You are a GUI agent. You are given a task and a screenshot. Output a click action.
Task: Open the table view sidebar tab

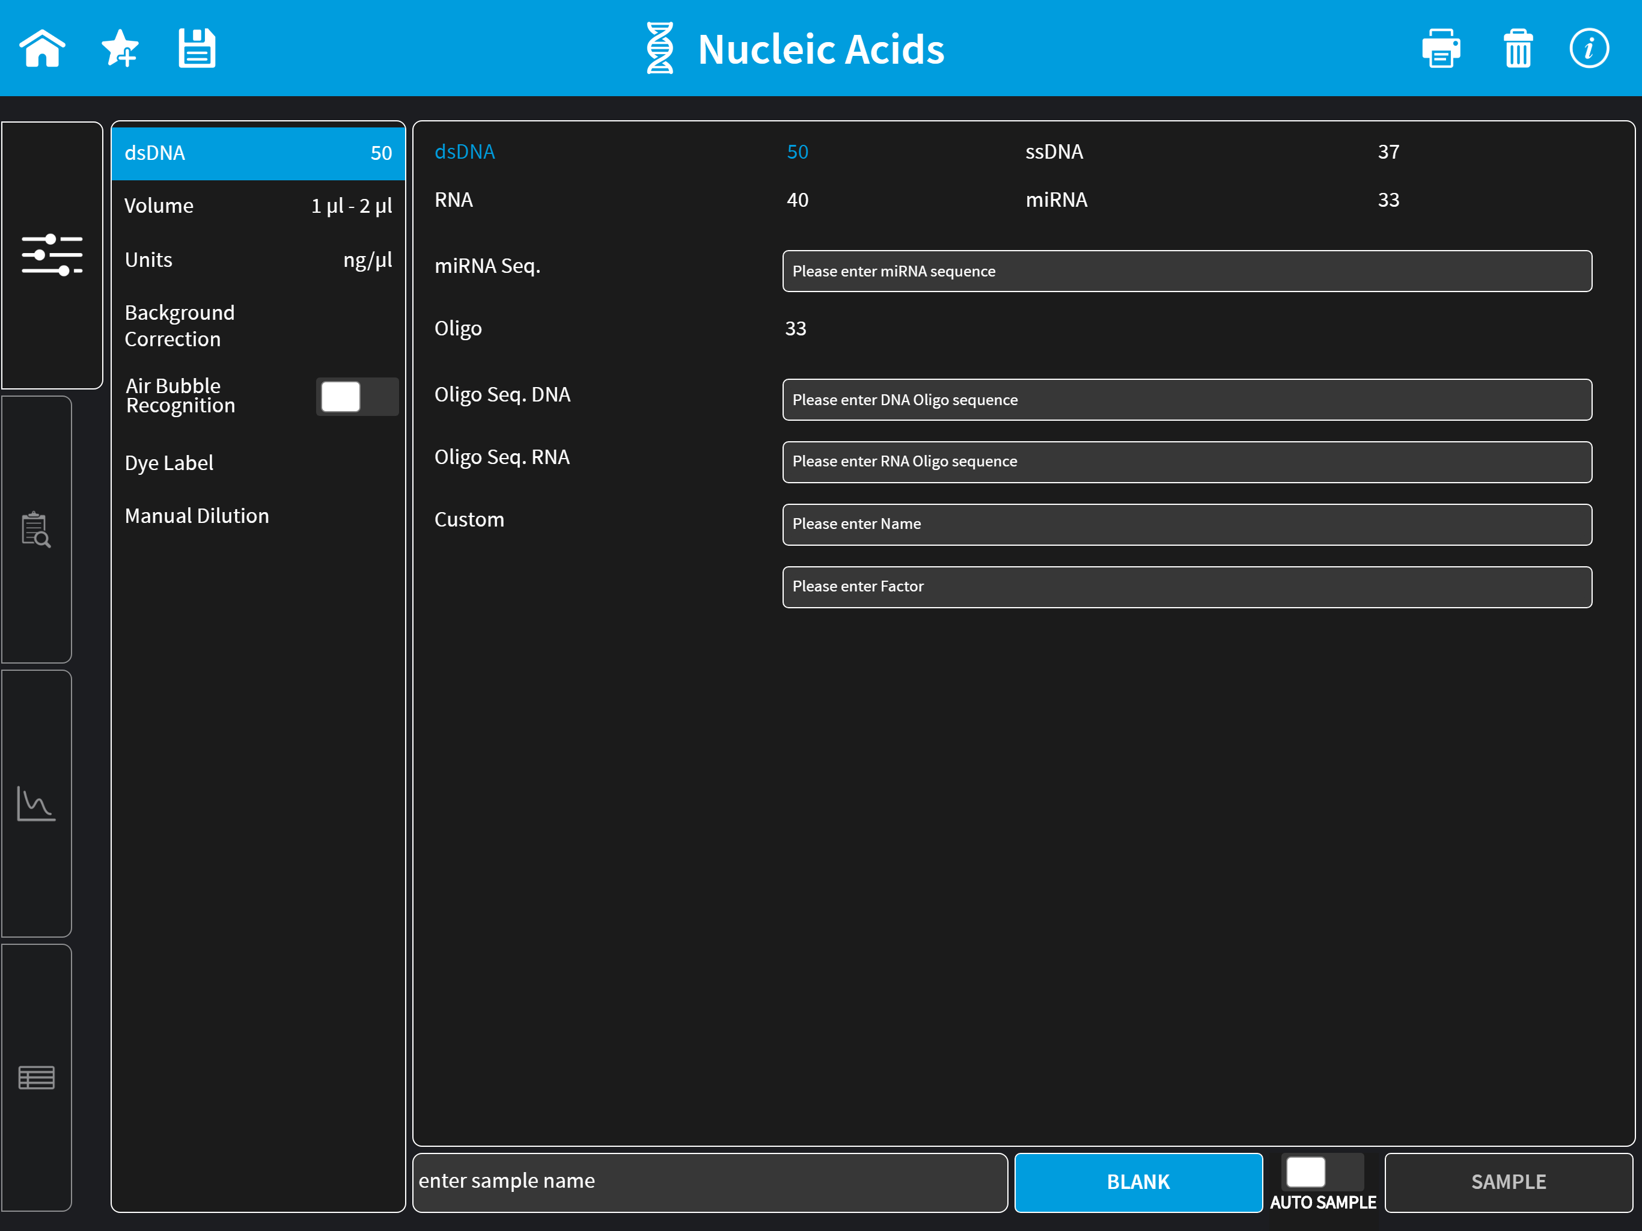pos(37,1078)
